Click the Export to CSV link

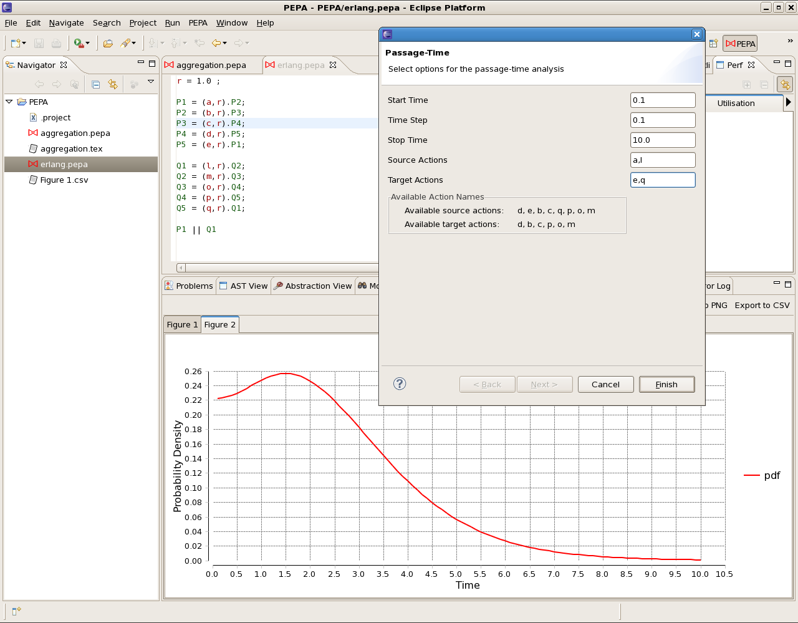coord(762,306)
